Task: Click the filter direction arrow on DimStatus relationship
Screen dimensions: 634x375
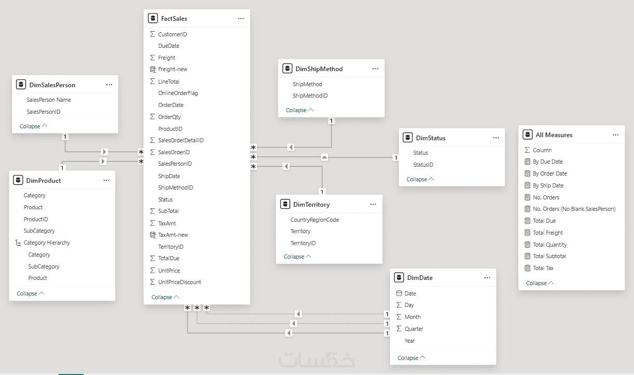Action: pos(324,157)
